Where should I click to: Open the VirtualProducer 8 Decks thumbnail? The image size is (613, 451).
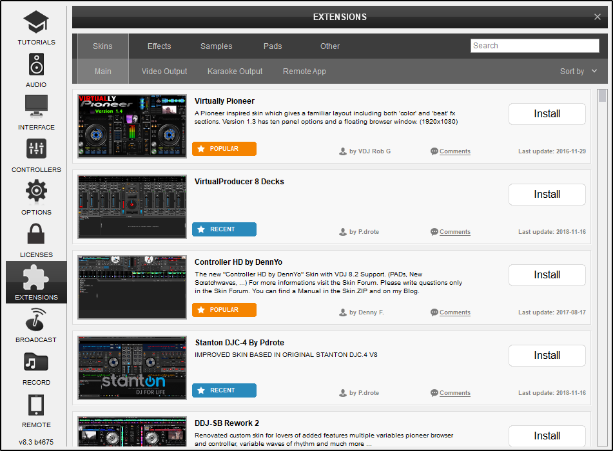point(132,207)
